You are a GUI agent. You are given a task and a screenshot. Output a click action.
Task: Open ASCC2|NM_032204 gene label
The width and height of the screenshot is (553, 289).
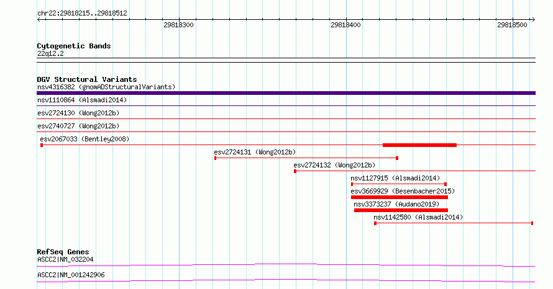(x=65, y=259)
